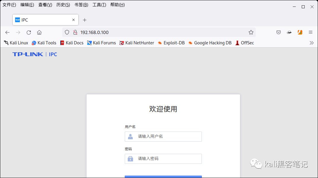This screenshot has height=178, width=318.
Task: Focus the 用户名 username input field
Action: pos(163,137)
